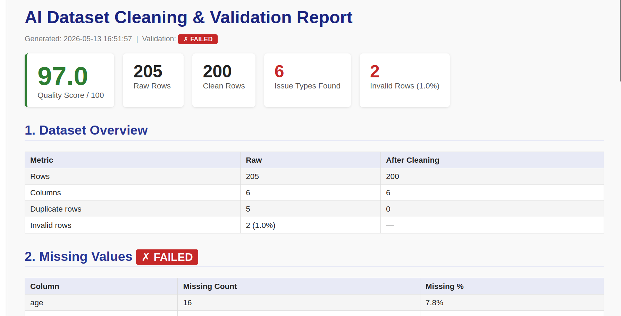Click the After Cleaning column header
Image resolution: width=621 pixels, height=316 pixels.
[x=492, y=160]
